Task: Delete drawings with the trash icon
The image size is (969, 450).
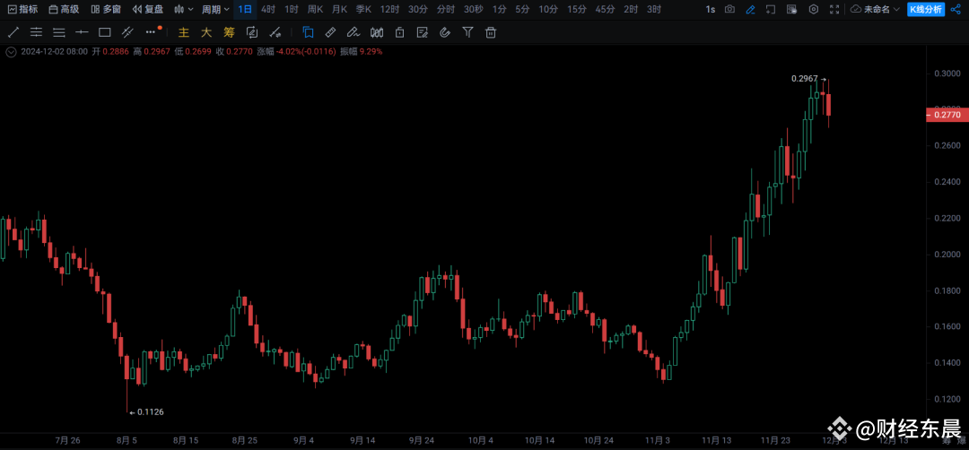Action: click(x=491, y=32)
